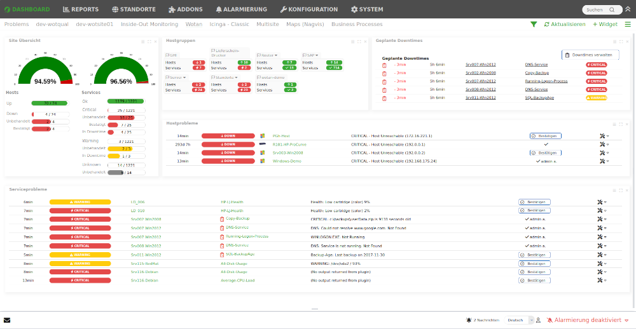Viewport: 636px width, 329px height.
Task: Open the hamburger menu in the top-right toolbar
Action: tap(628, 24)
